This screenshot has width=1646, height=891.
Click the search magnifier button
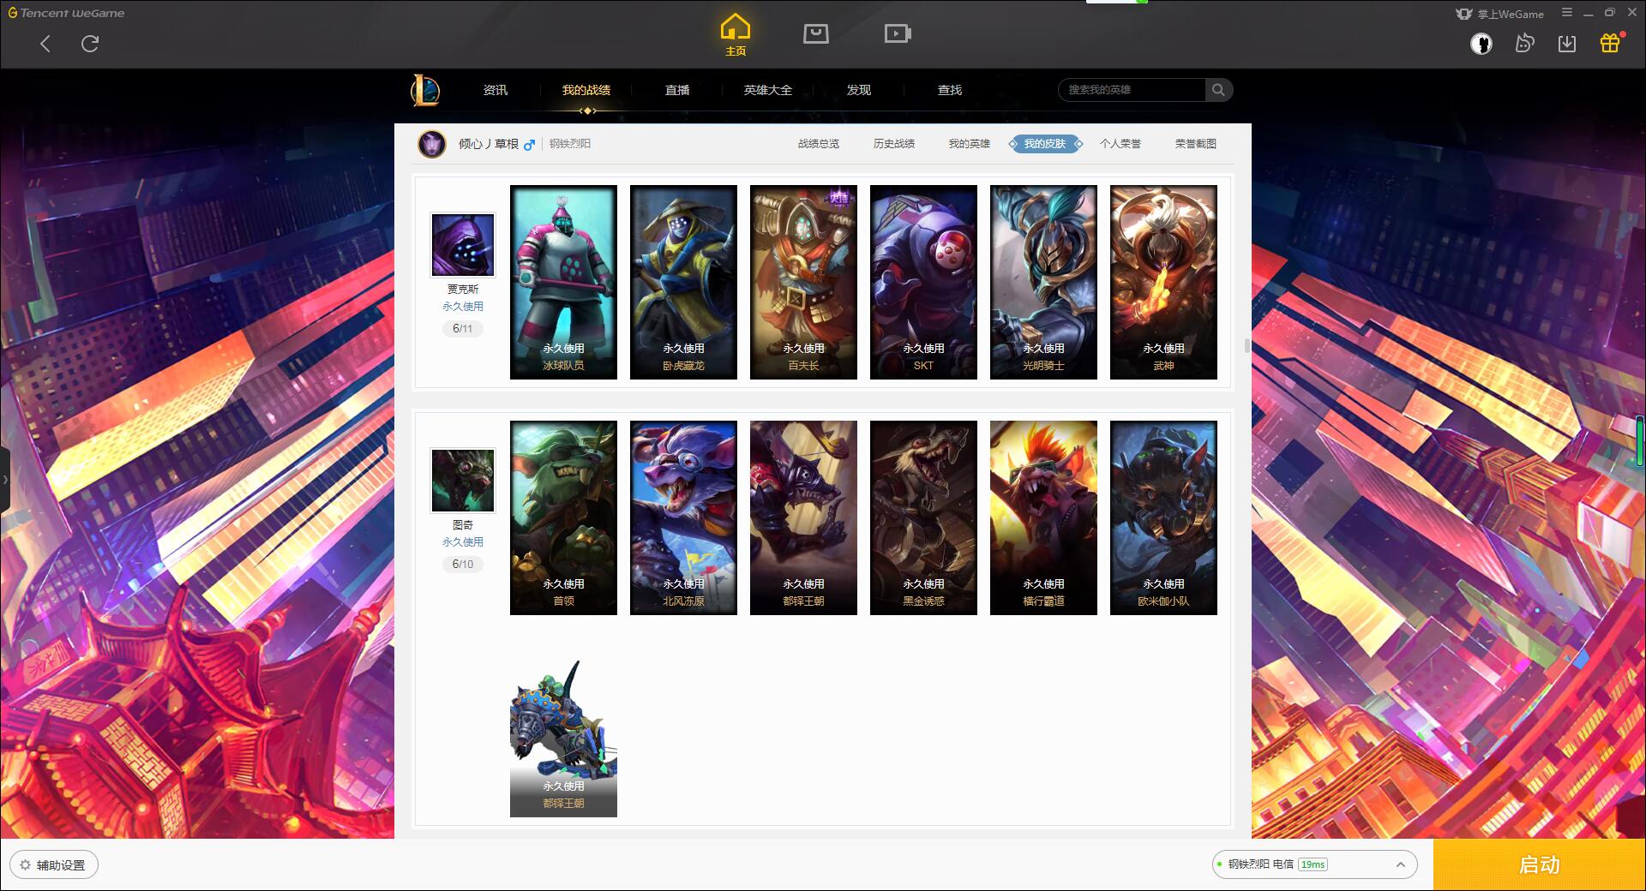click(x=1218, y=90)
